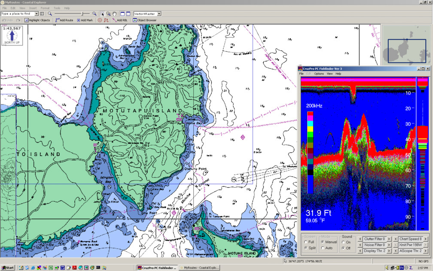The image size is (433, 271).
Task: Open the fishfinder Options menu
Action: click(319, 73)
